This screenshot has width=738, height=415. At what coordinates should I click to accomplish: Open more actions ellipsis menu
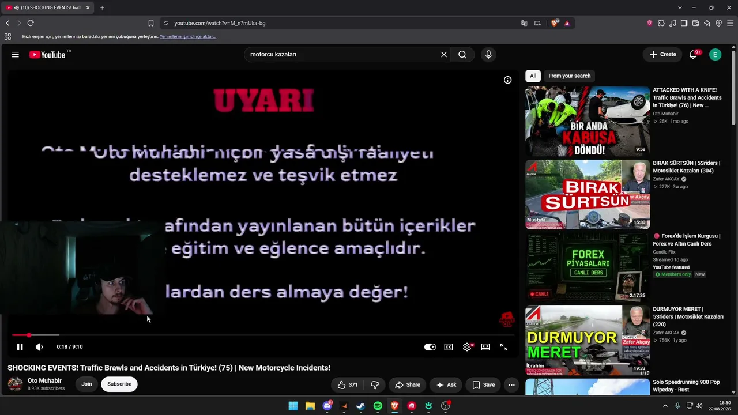click(511, 385)
